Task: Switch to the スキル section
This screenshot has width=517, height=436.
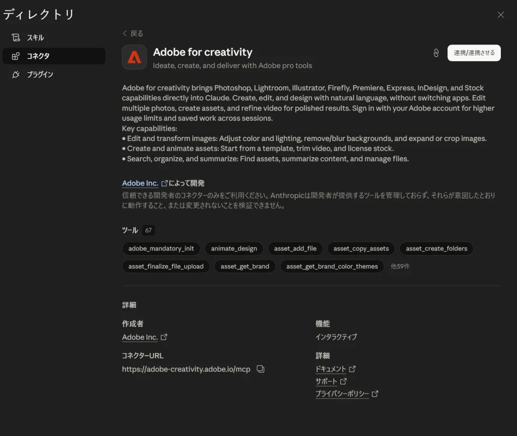Action: click(x=35, y=38)
